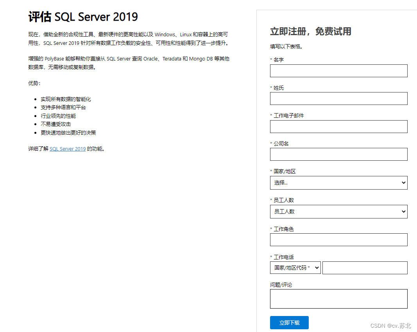Click the bullet 实现所有数据的智能化

[66, 99]
